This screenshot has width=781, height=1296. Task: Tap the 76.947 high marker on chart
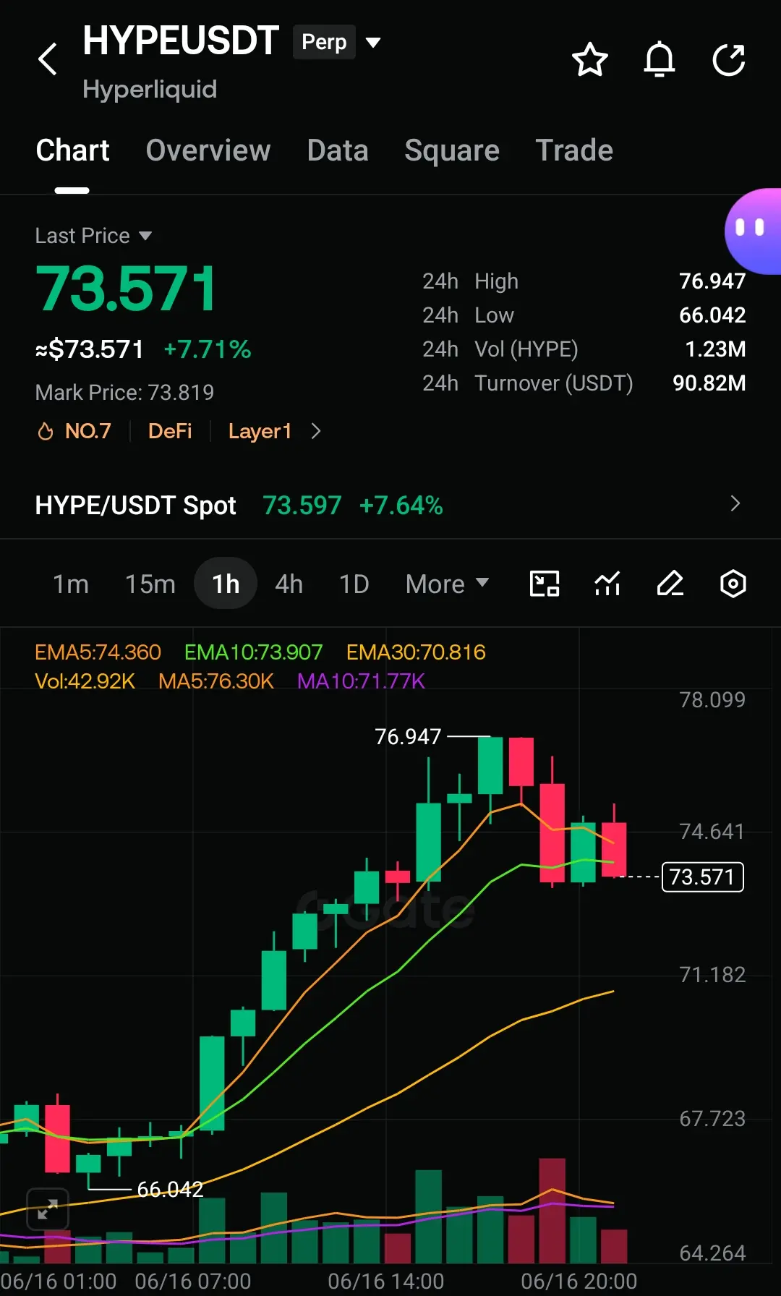point(408,737)
